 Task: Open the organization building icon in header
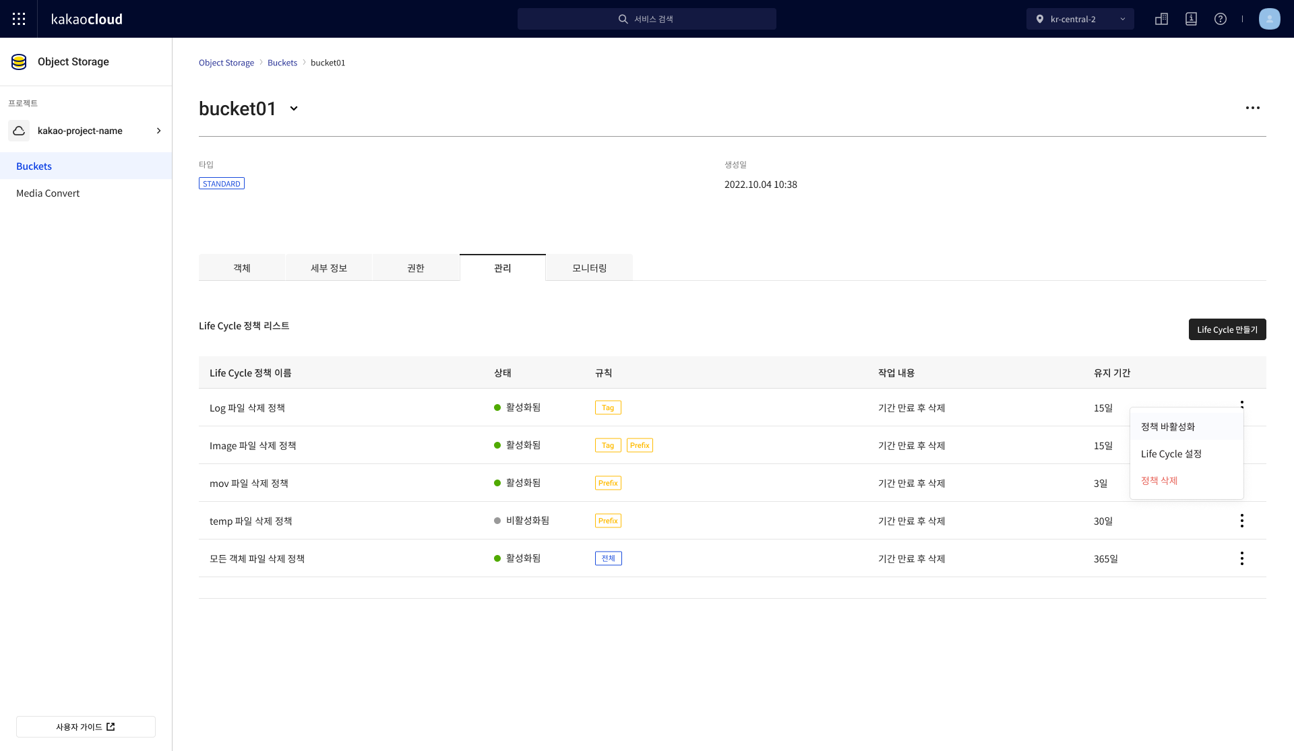(x=1161, y=19)
